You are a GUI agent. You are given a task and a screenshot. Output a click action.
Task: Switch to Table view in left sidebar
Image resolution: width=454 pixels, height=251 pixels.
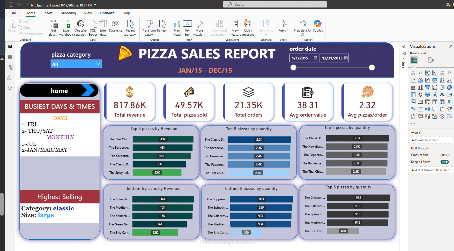[10, 57]
